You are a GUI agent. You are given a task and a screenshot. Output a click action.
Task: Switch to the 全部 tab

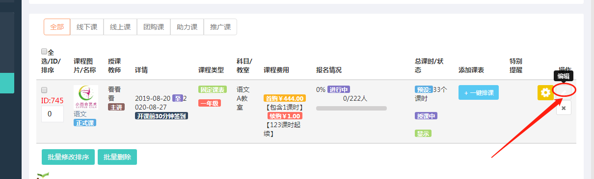[x=57, y=27]
